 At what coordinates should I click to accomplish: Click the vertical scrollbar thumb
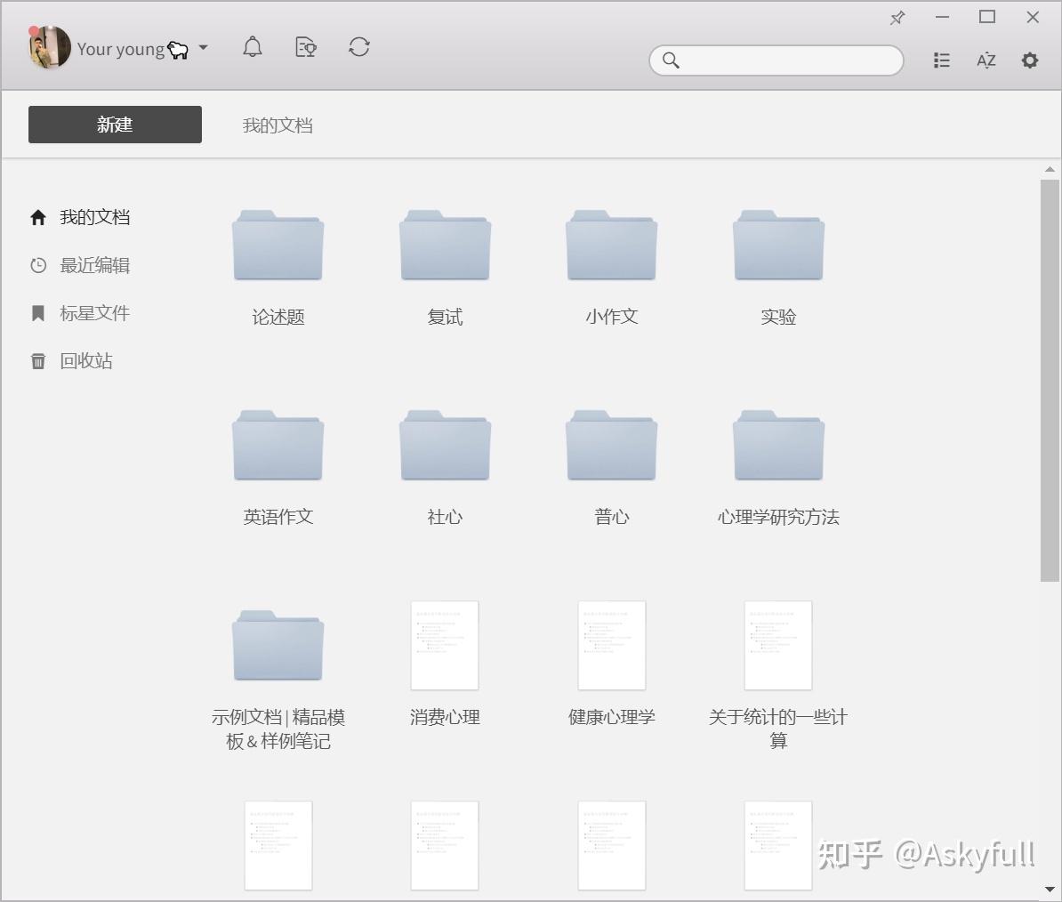coord(1050,381)
